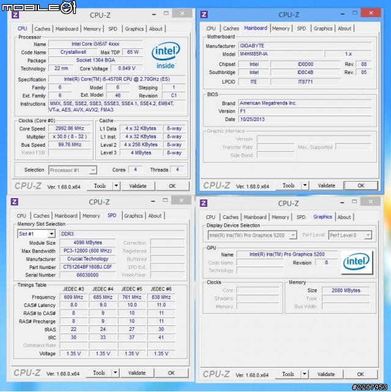Viewport: 391px width, 392px height.
Task: Switch to Caches tab in the CPU window
Action: tap(42, 29)
